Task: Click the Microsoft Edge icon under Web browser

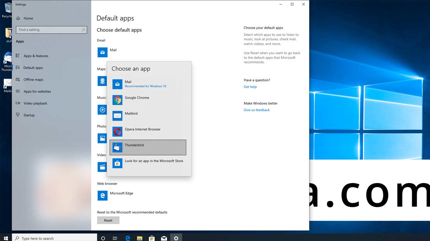Action: pyautogui.click(x=103, y=195)
